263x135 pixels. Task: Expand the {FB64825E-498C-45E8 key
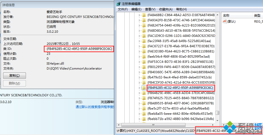pyautogui.click(x=139, y=93)
